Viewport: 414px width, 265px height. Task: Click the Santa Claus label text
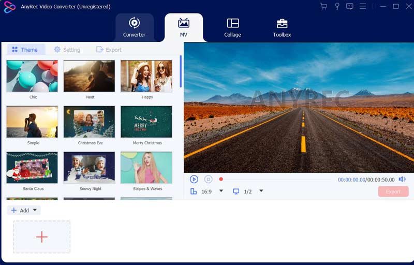[33, 189]
